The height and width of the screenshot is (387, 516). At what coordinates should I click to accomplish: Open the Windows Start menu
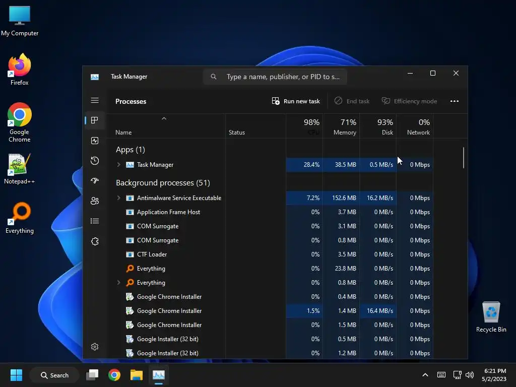click(16, 375)
